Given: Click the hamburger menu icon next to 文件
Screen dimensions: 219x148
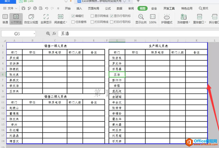Looking at the screenshot, I should click(5, 9).
